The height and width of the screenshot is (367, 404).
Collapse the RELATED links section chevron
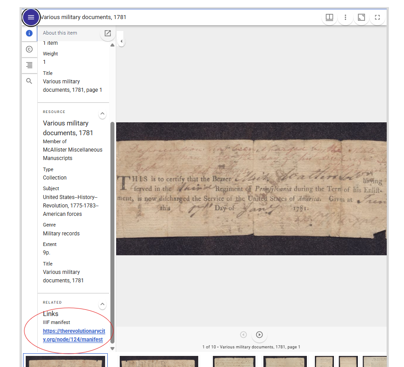pos(102,305)
